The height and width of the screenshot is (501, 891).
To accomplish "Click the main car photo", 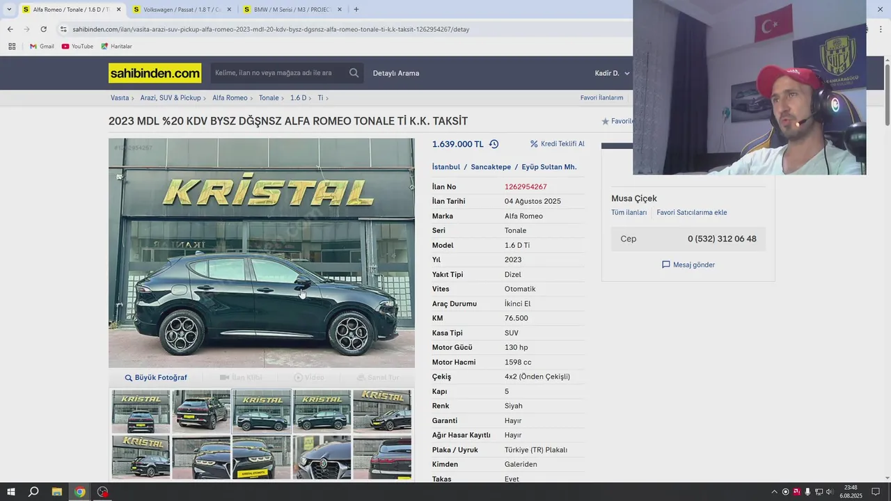I will [x=262, y=253].
